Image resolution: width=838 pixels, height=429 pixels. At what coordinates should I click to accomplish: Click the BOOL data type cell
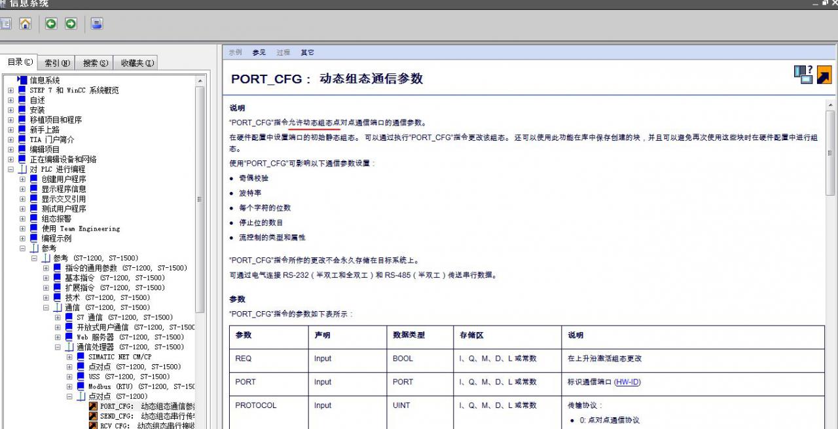tap(420, 359)
